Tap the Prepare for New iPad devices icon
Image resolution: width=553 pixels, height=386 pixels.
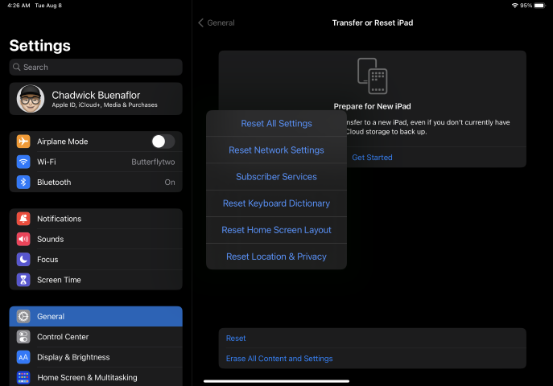pyautogui.click(x=373, y=76)
